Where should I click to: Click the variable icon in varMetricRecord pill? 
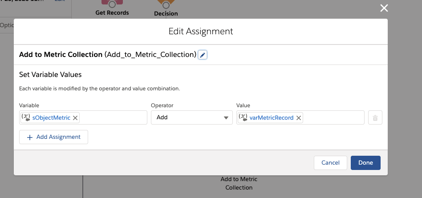tap(243, 118)
